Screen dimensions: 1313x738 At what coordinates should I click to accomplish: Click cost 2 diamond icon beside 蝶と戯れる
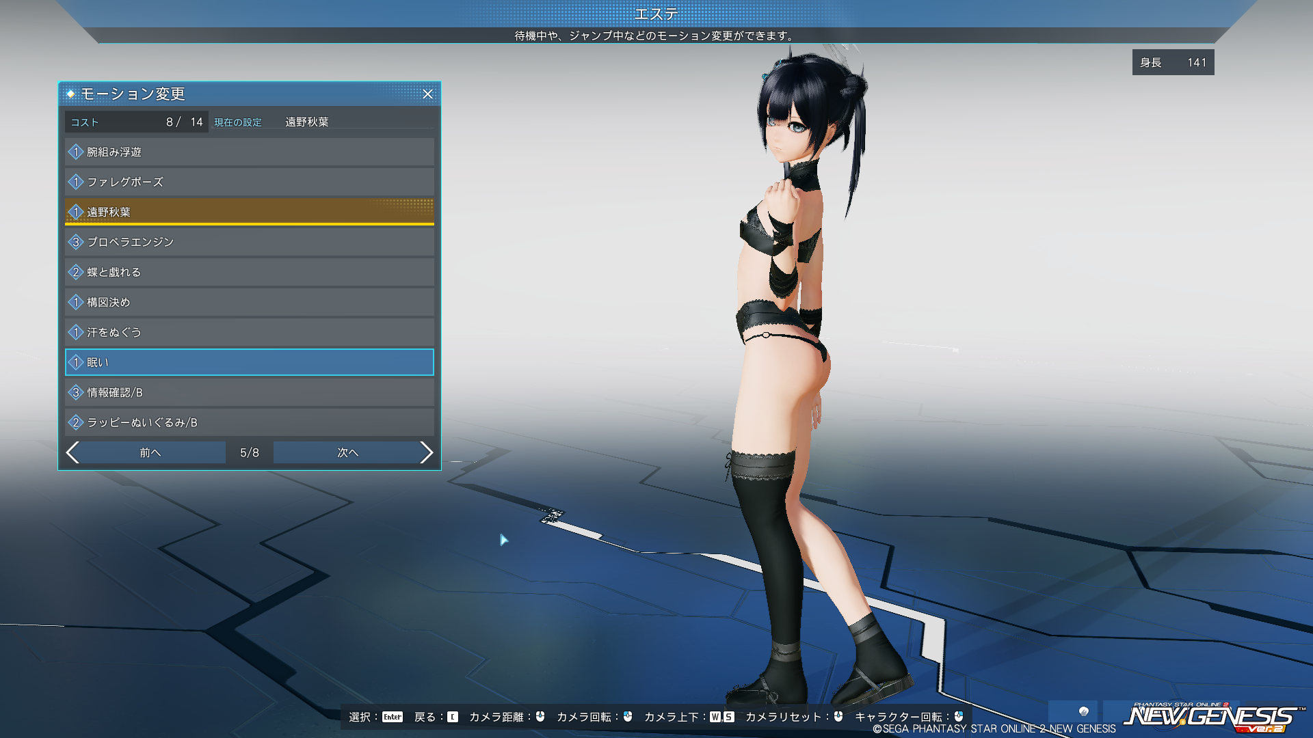tap(76, 272)
